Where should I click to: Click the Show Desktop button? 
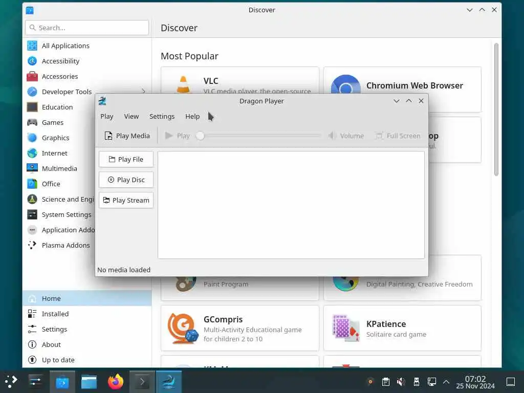click(511, 381)
